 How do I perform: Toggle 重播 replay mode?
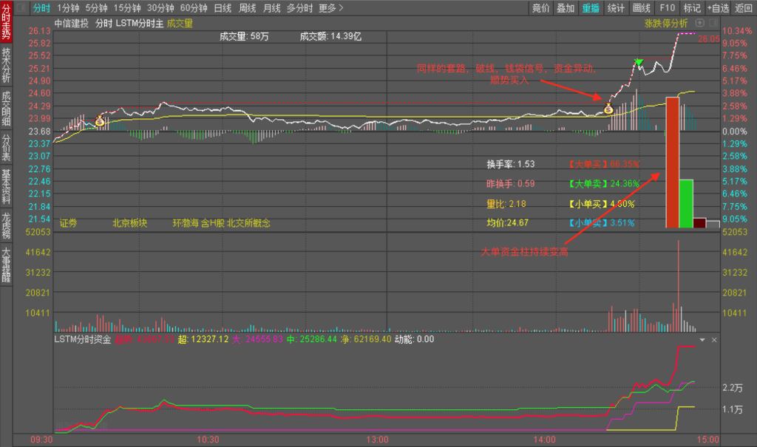[x=591, y=8]
